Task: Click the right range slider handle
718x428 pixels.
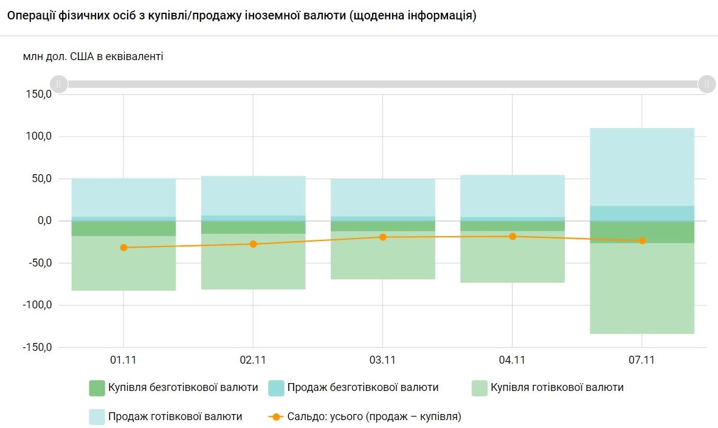Action: click(x=706, y=84)
